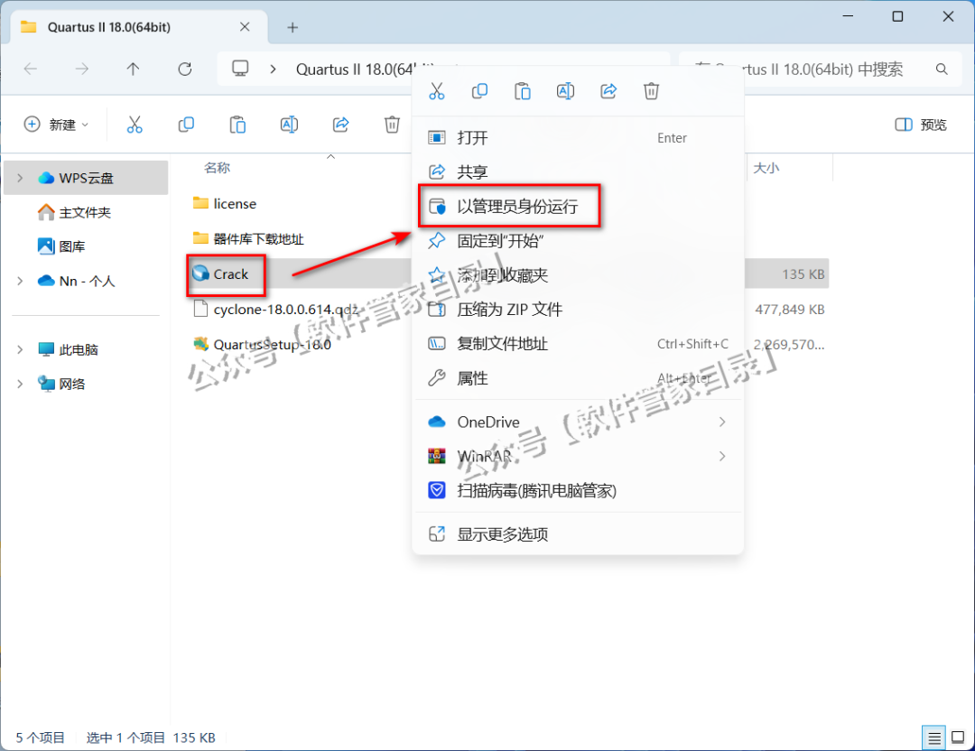Select the Cut icon in the toolbar
Viewport: 975px width, 751px height.
(x=135, y=125)
